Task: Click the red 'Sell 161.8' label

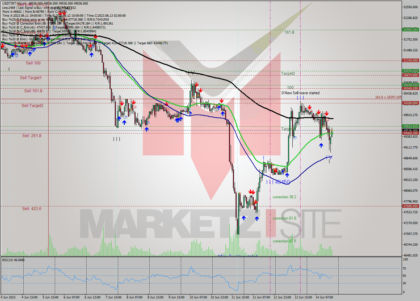Action: tap(33, 91)
